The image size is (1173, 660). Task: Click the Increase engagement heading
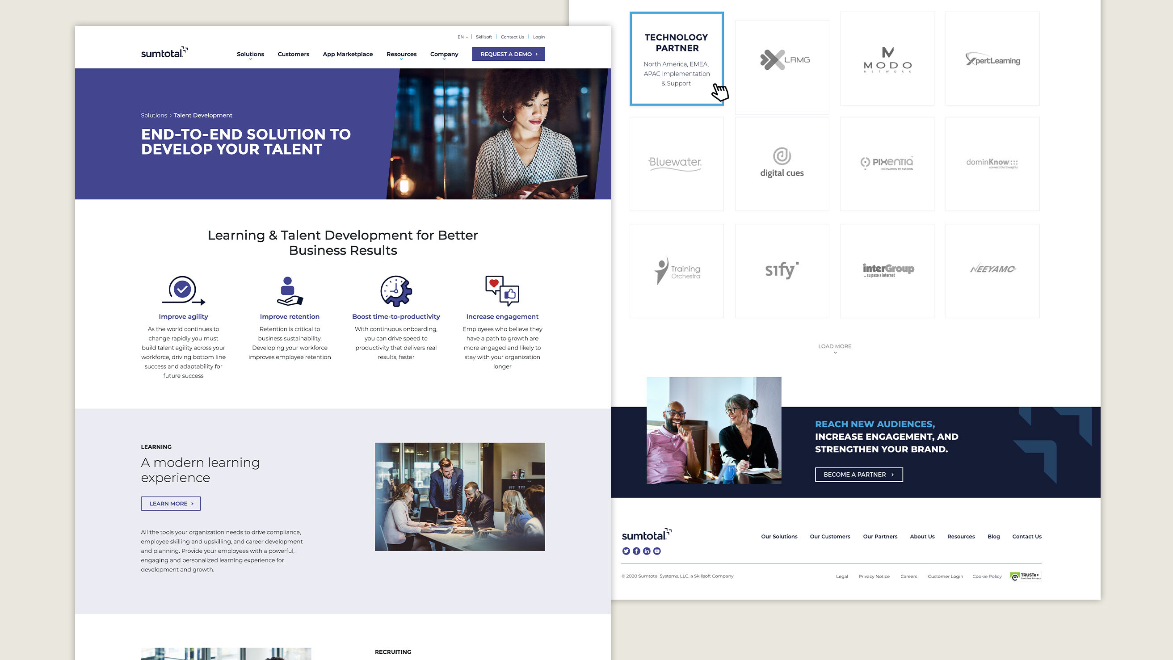[x=502, y=316]
